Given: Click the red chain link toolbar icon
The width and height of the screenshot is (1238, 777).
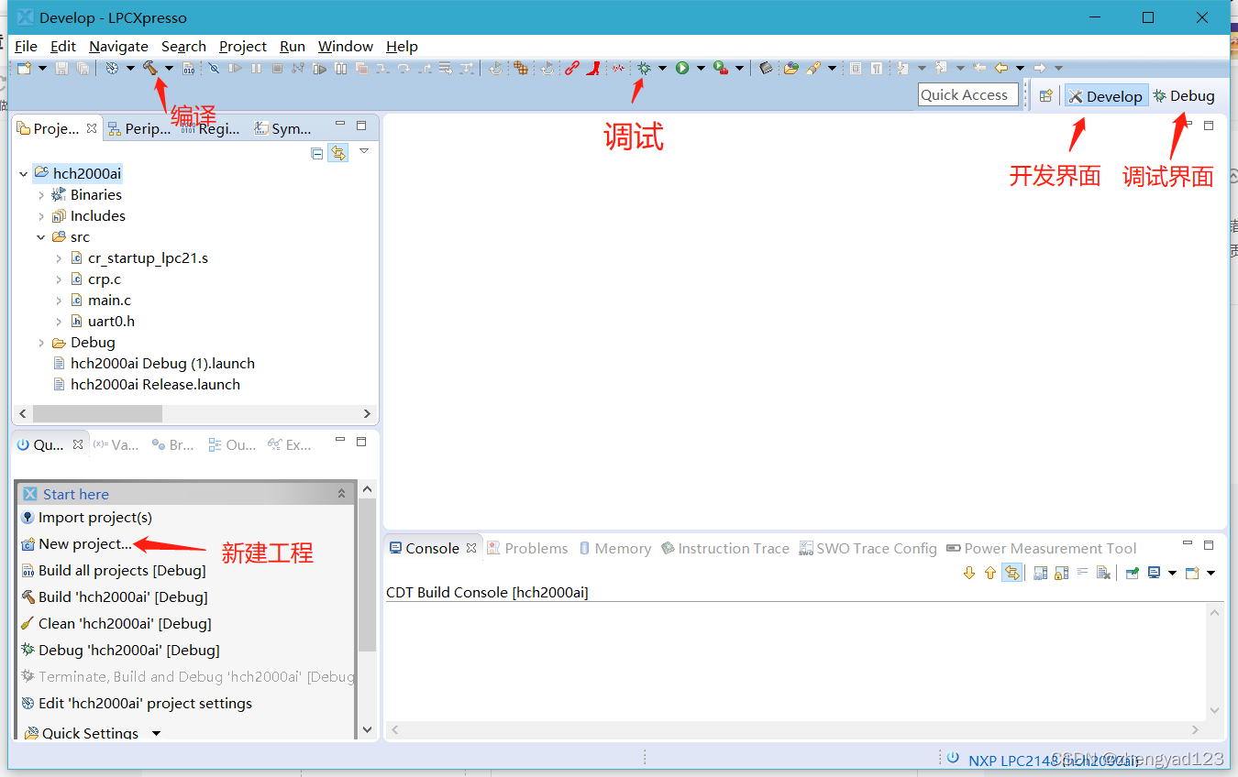Looking at the screenshot, I should (x=572, y=68).
